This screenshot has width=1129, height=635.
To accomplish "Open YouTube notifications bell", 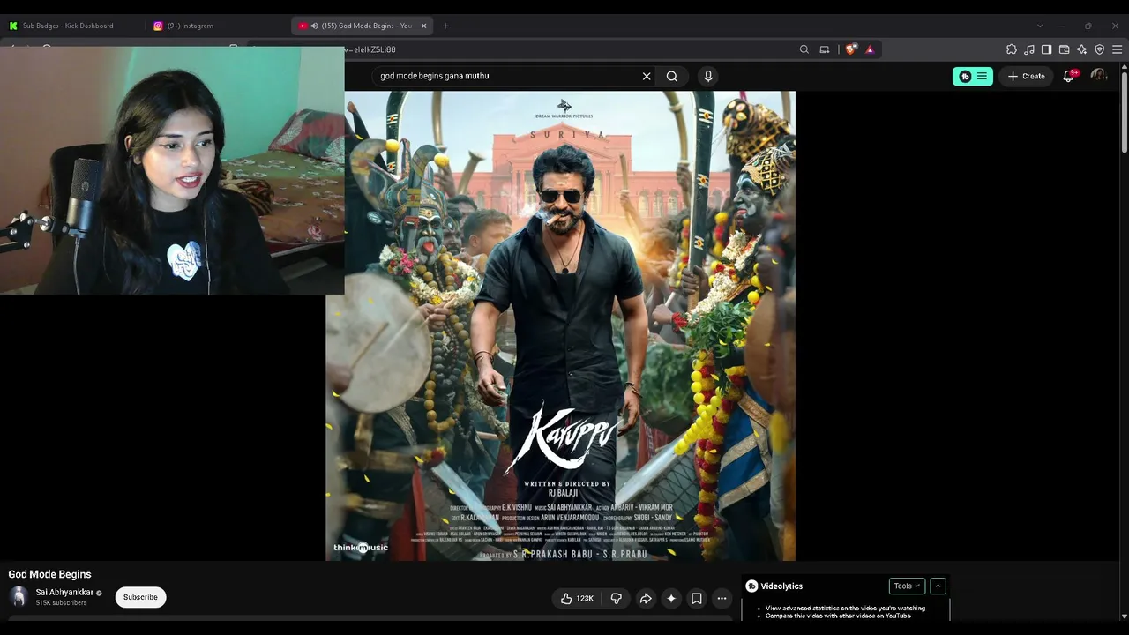I will 1069,76.
